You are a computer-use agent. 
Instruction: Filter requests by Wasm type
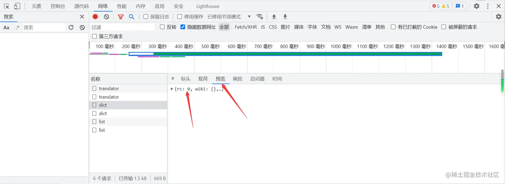(352, 27)
